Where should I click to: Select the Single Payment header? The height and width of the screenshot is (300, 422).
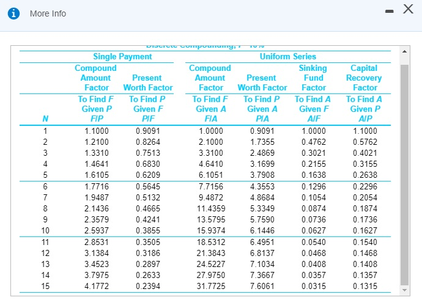(122, 56)
